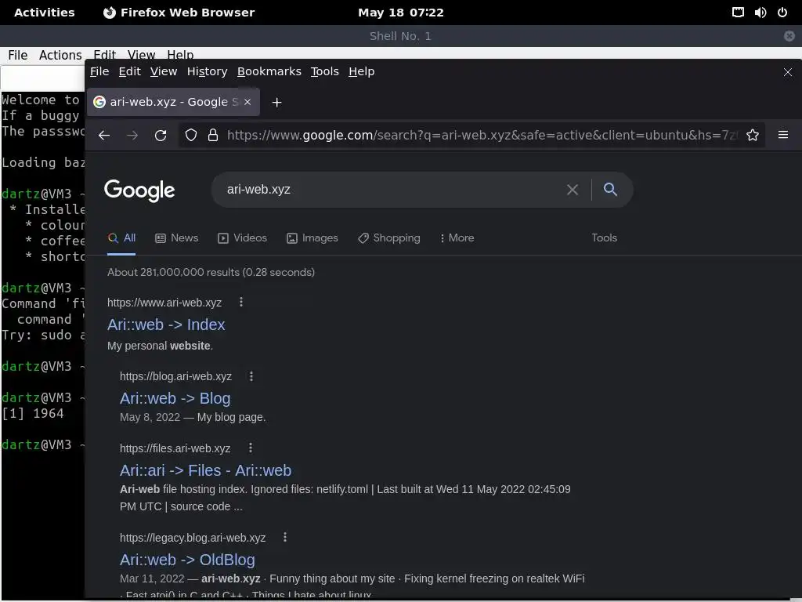Image resolution: width=802 pixels, height=602 pixels.
Task: Open GNOME Activities overview
Action: coord(45,13)
